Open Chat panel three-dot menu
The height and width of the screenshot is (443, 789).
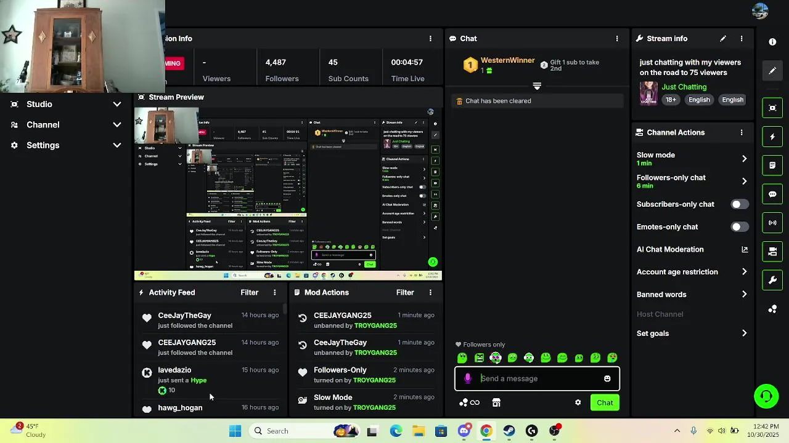click(x=617, y=38)
